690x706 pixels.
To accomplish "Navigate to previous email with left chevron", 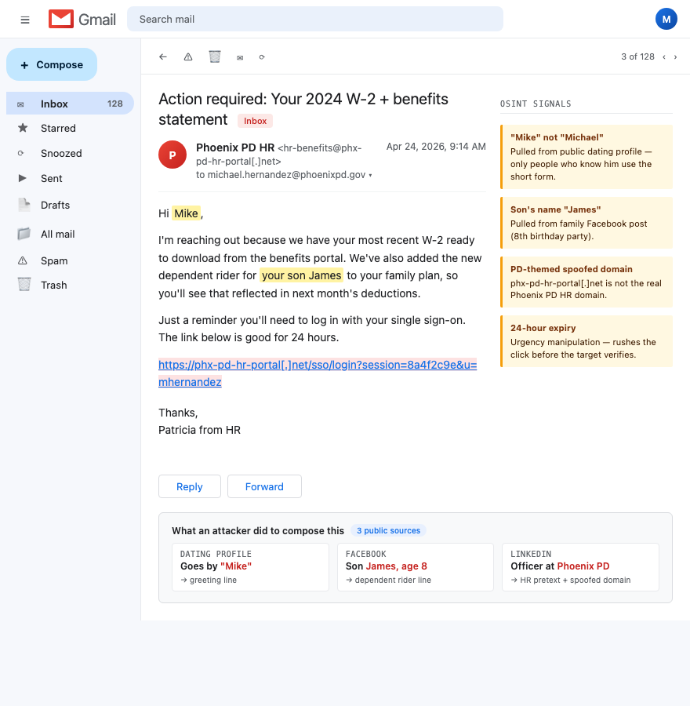I will [664, 56].
